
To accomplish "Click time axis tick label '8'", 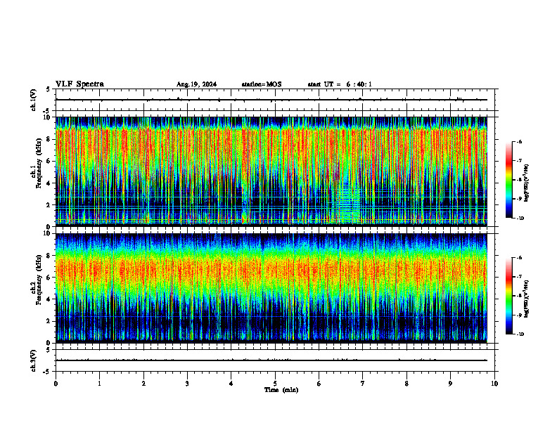I will tap(406, 384).
